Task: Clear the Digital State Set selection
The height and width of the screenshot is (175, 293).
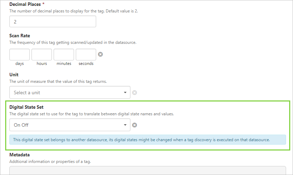Action: coord(135,125)
